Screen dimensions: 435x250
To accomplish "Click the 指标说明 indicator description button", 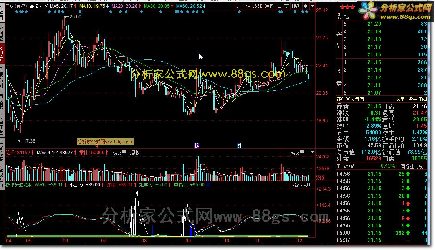I will point(303,185).
